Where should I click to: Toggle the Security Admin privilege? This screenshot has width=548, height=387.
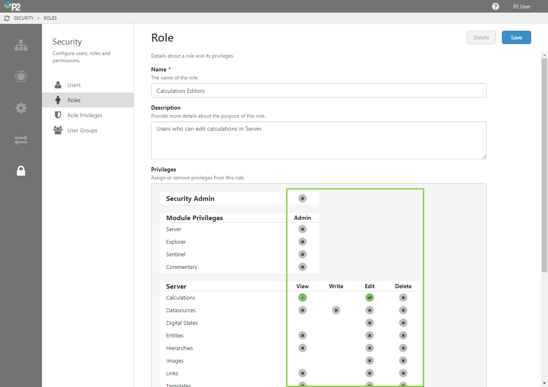click(x=303, y=198)
